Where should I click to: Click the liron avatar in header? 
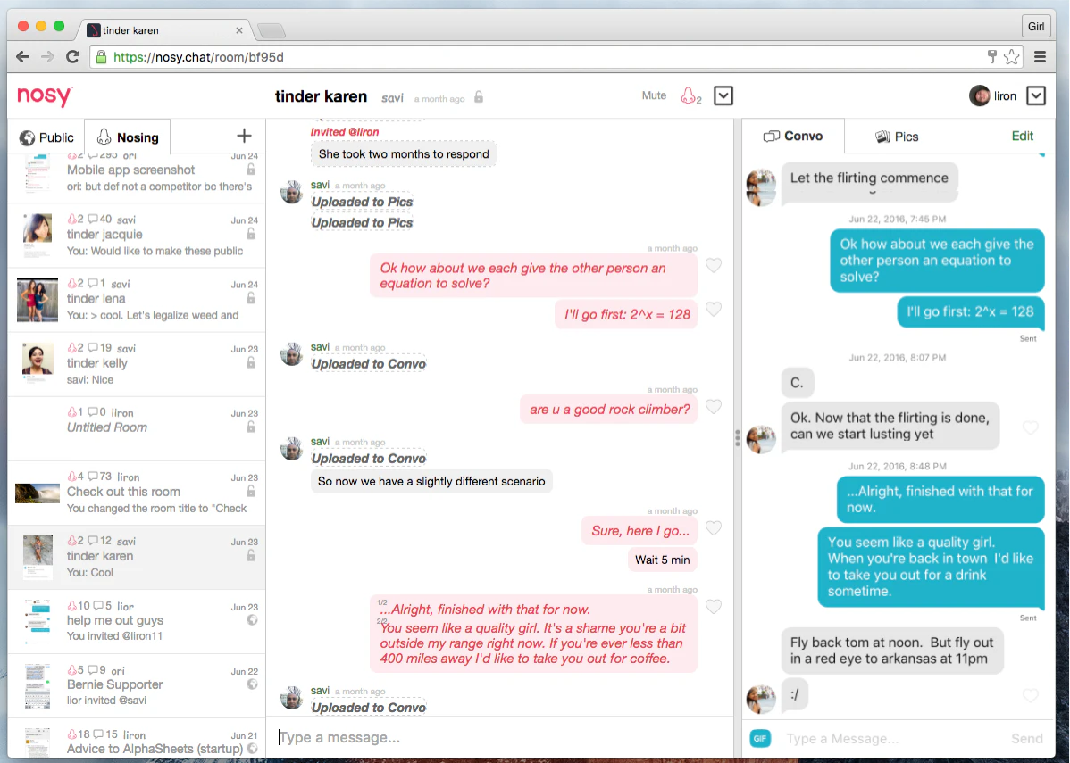(x=979, y=96)
